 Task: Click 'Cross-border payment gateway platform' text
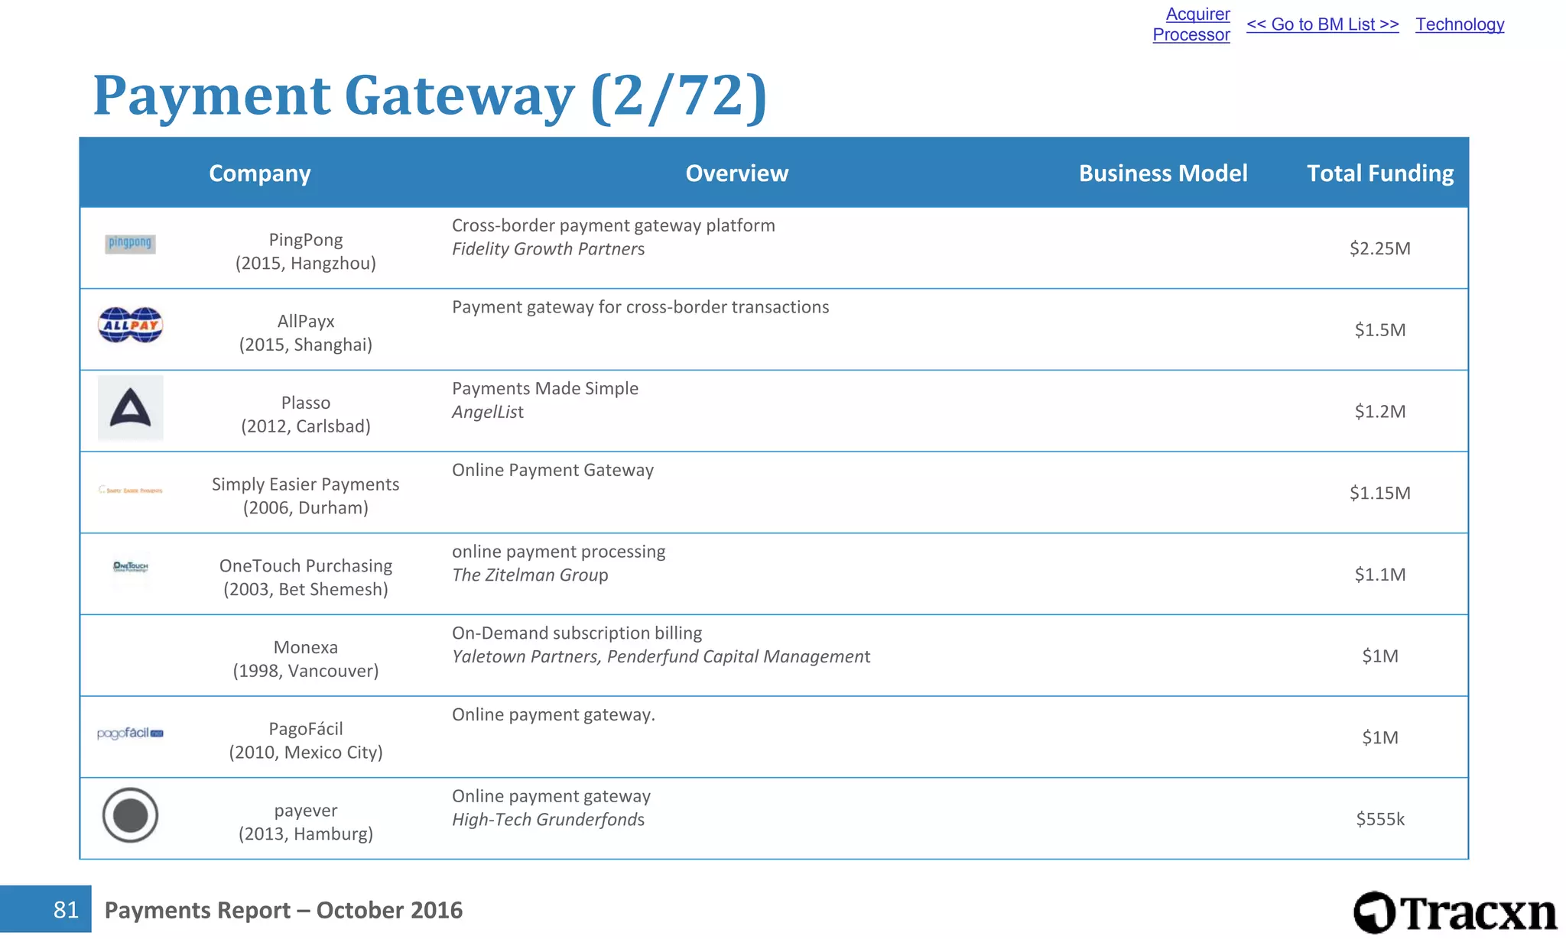[613, 225]
